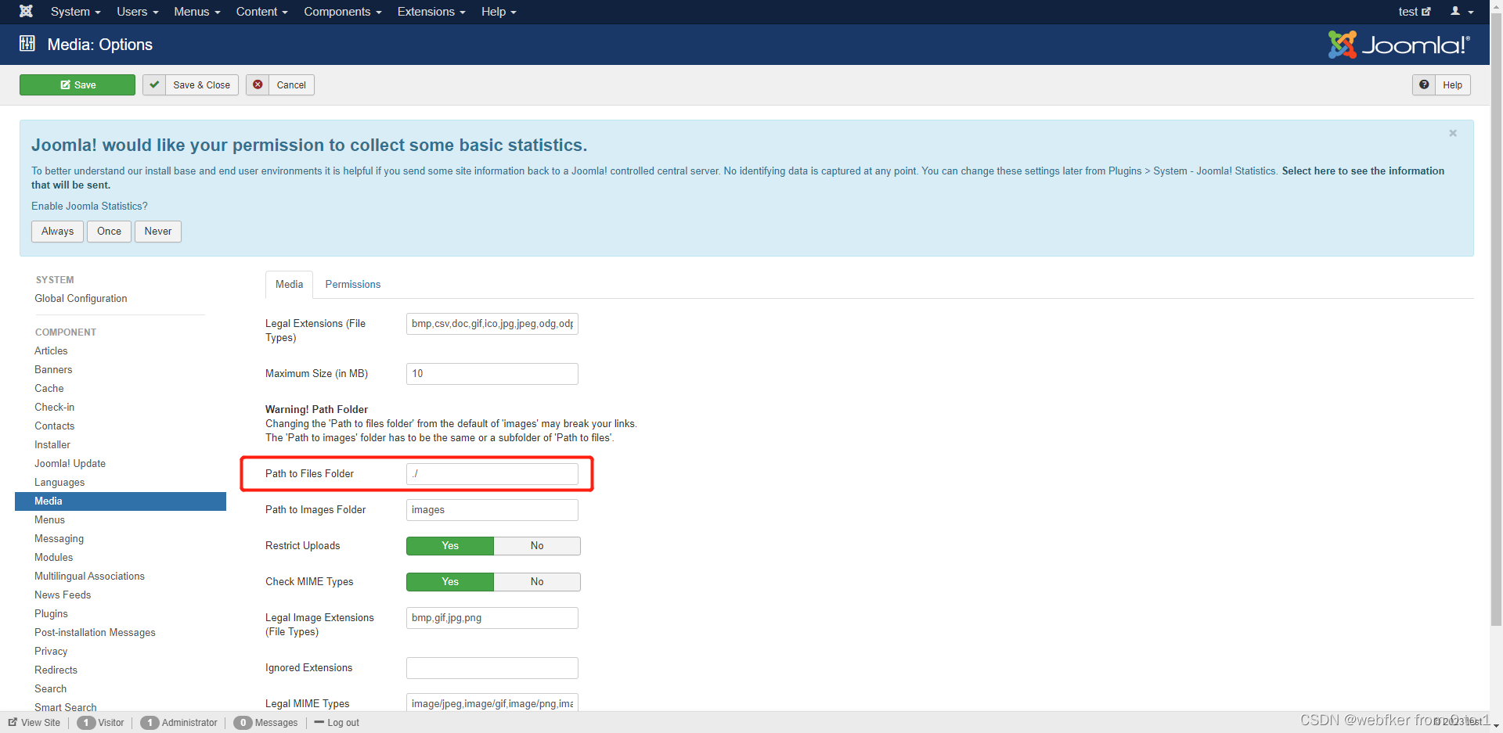Click the Legal Extensions input field
This screenshot has height=733, width=1503.
[x=492, y=324]
